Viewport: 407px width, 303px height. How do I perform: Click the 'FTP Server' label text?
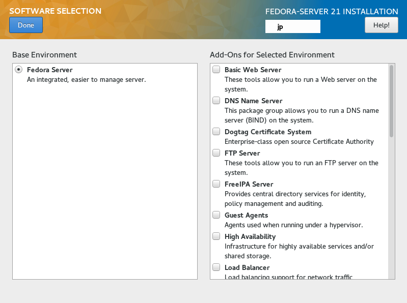pyautogui.click(x=242, y=154)
